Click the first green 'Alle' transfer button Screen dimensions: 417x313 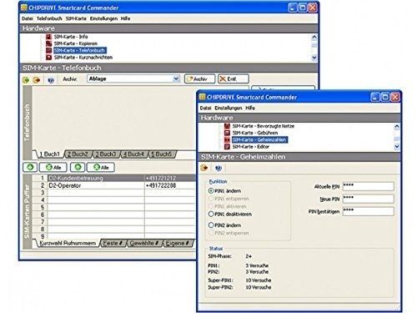[x=53, y=167]
